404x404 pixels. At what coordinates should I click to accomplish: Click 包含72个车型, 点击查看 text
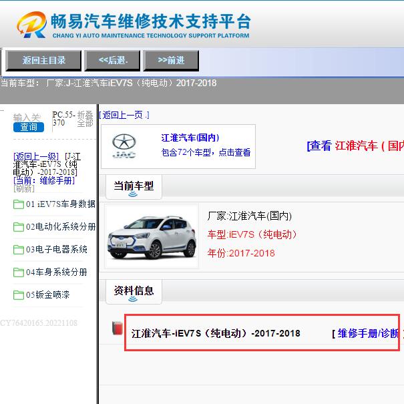[x=206, y=152]
